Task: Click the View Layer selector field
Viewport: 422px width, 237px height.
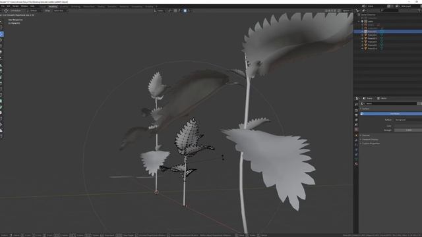Action: (407, 6)
